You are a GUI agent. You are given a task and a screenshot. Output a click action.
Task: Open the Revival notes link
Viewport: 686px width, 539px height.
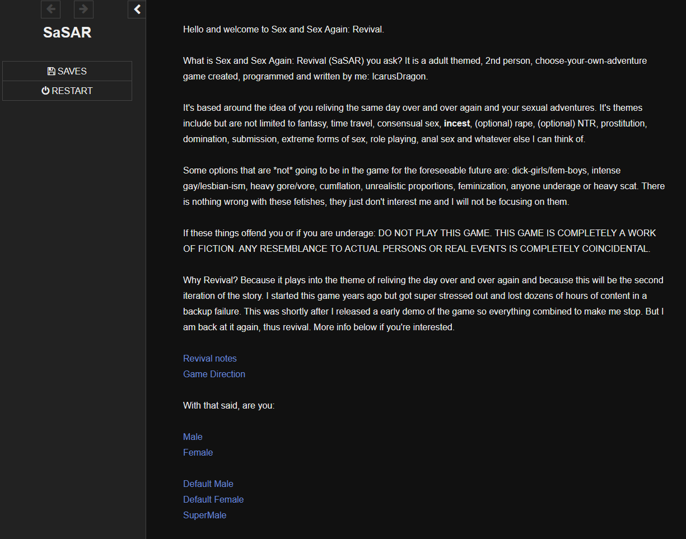pyautogui.click(x=210, y=358)
